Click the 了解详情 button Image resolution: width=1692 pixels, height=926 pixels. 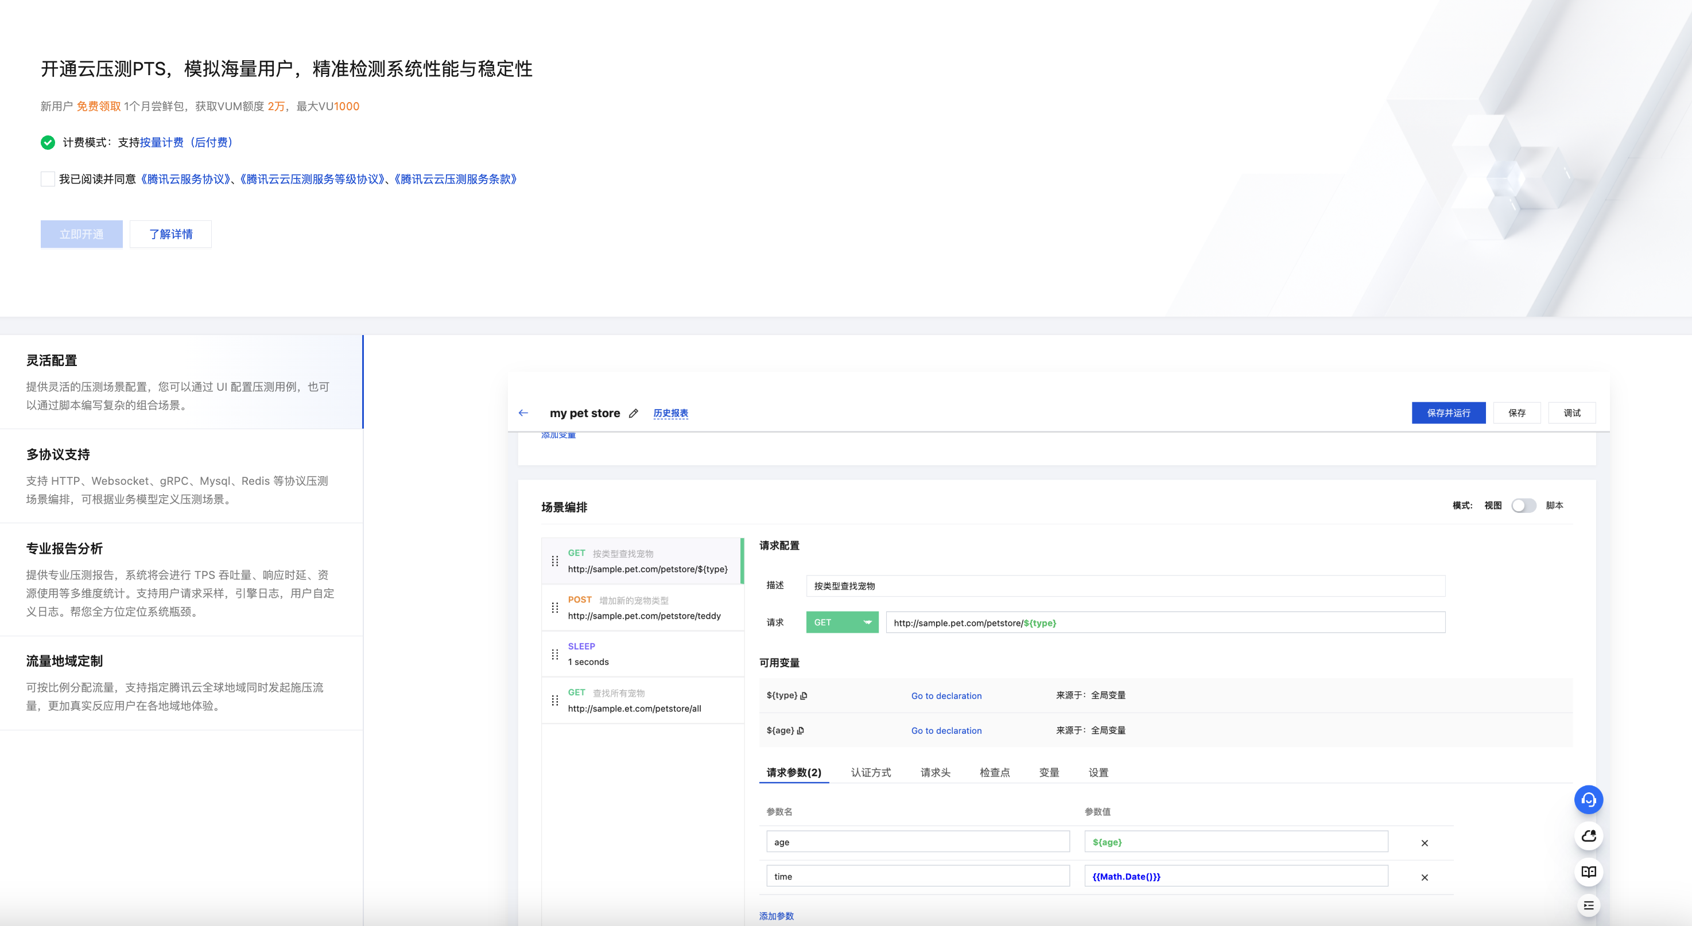click(x=170, y=234)
